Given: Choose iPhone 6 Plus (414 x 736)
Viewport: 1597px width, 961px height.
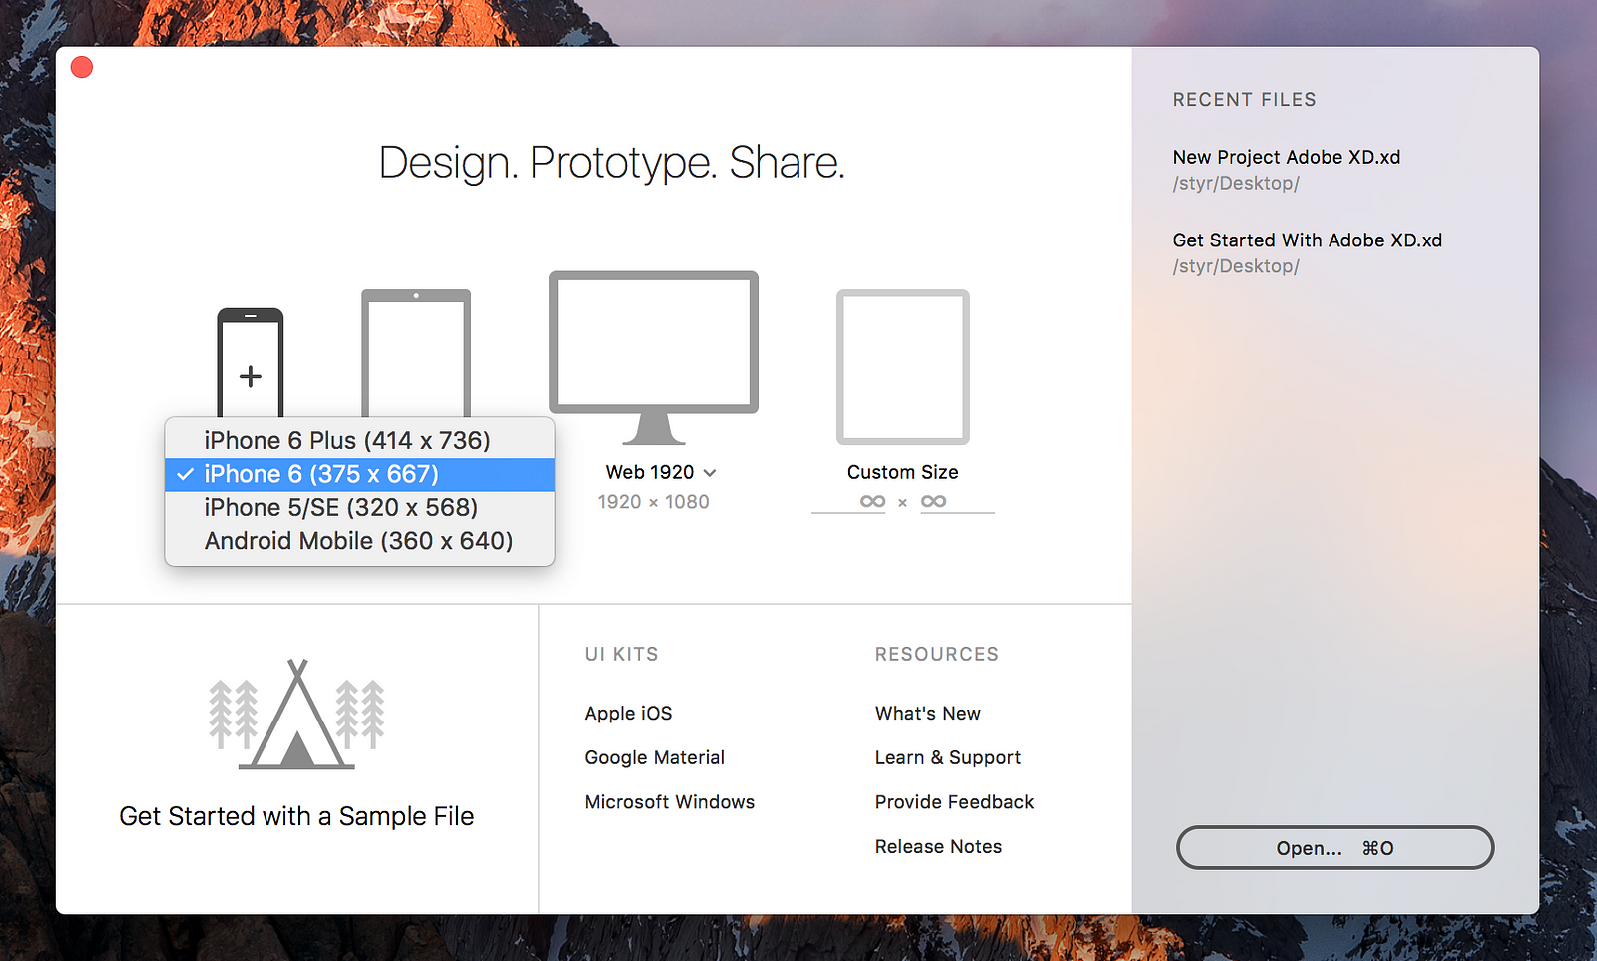Looking at the screenshot, I should 359,440.
